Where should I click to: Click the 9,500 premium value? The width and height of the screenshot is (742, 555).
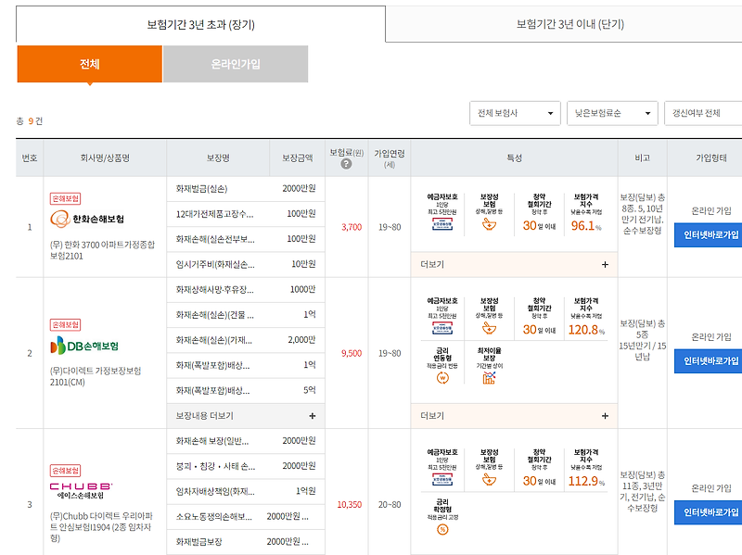[x=352, y=353]
